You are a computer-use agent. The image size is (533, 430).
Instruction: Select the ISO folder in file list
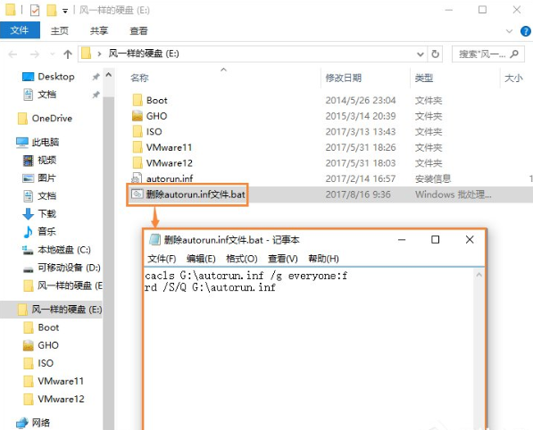[147, 132]
